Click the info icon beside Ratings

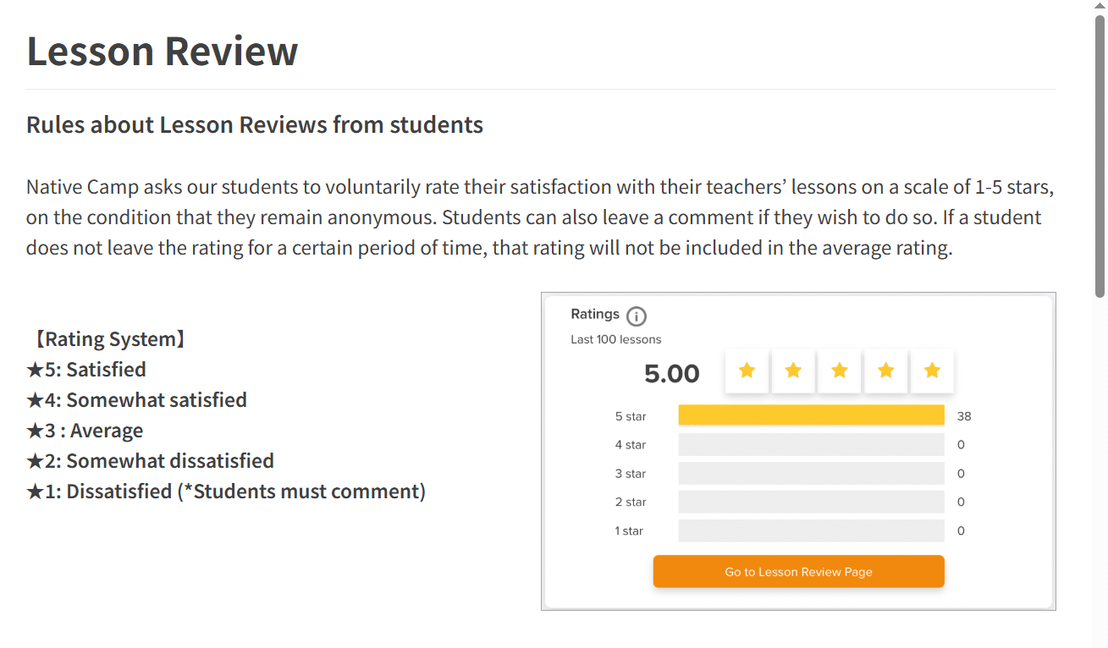[637, 316]
